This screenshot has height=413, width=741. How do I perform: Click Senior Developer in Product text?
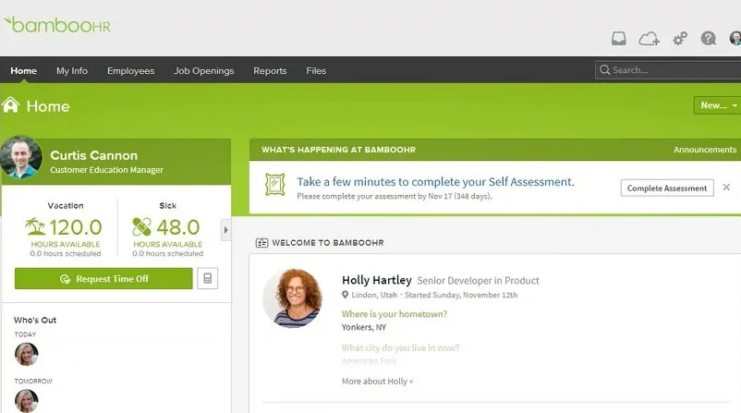pyautogui.click(x=478, y=281)
